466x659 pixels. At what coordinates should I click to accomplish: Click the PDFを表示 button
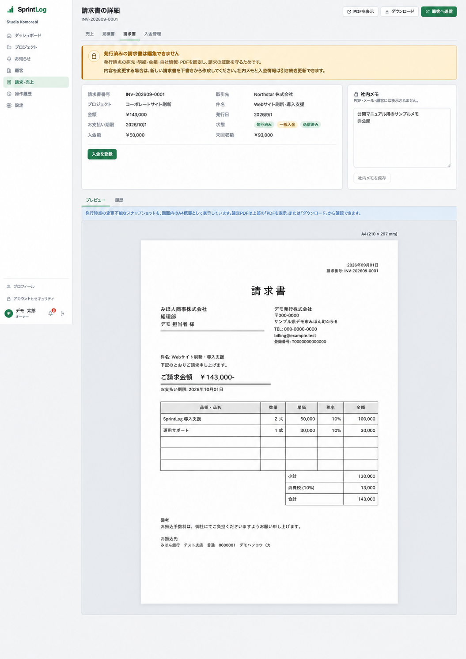click(x=360, y=11)
